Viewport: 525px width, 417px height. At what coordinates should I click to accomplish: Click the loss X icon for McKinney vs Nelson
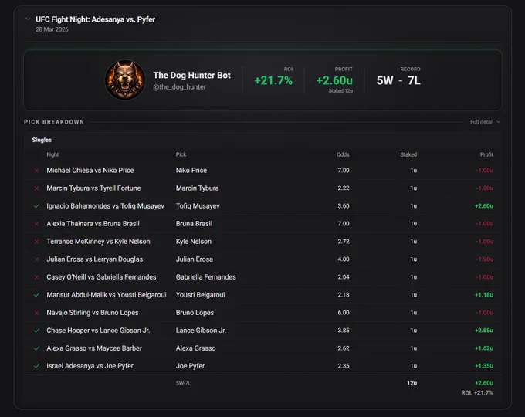coord(37,242)
